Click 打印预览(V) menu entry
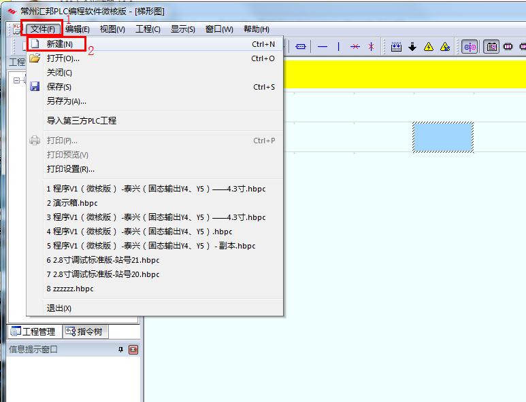Image resolution: width=526 pixels, height=402 pixels. pos(155,155)
